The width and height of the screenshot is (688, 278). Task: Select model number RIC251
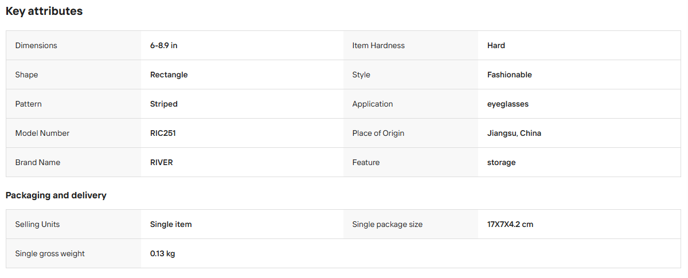coord(163,133)
